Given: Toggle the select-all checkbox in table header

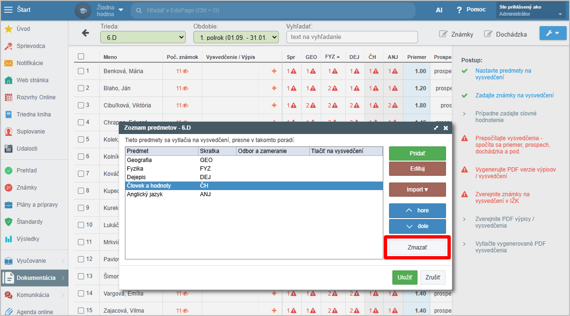Looking at the screenshot, I should click(81, 57).
